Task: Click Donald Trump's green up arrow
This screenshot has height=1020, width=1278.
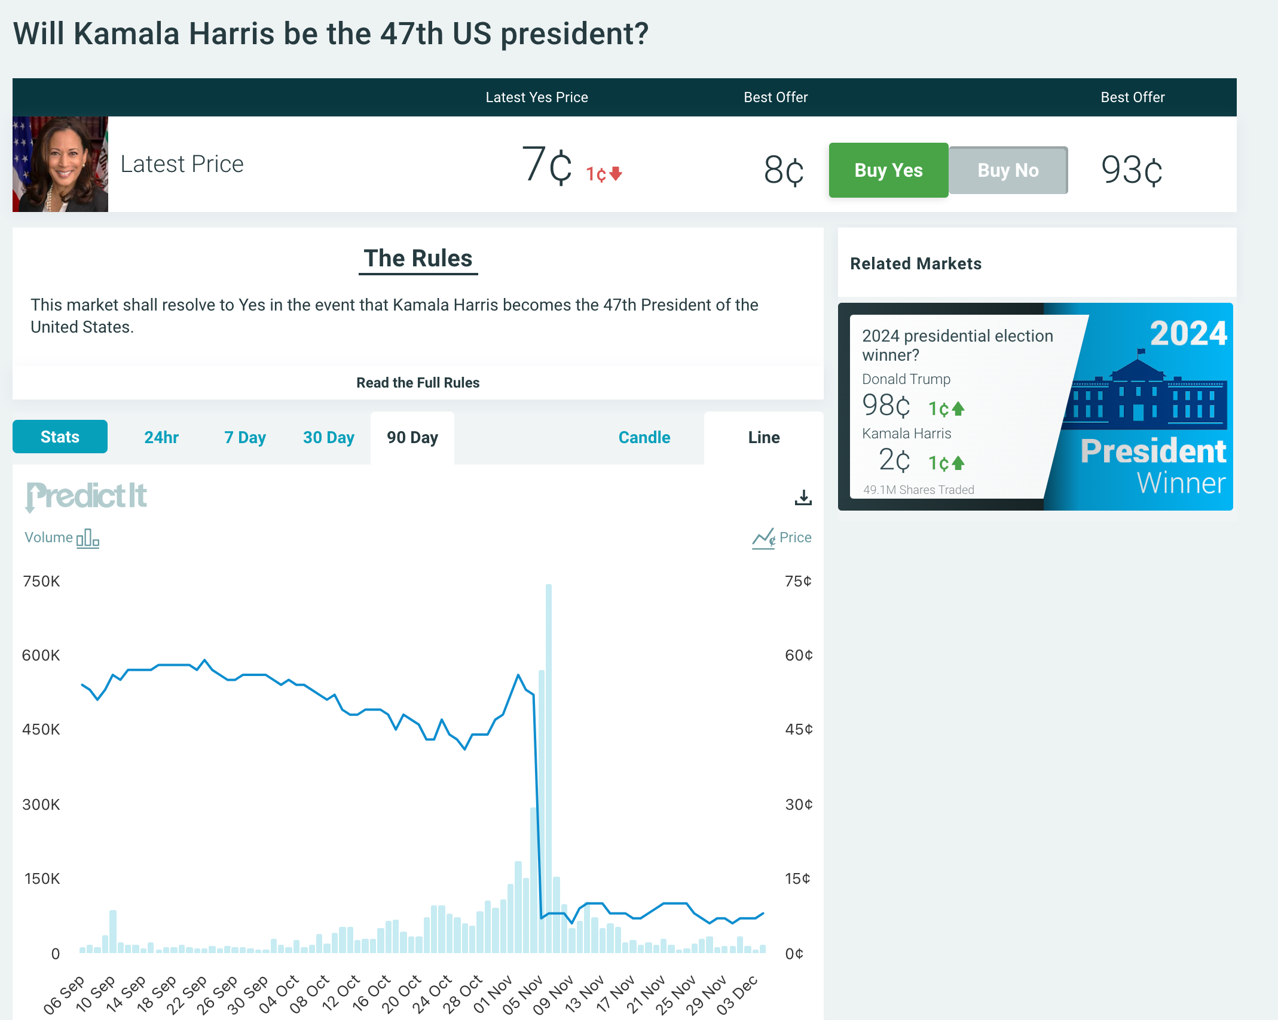Action: pyautogui.click(x=958, y=408)
